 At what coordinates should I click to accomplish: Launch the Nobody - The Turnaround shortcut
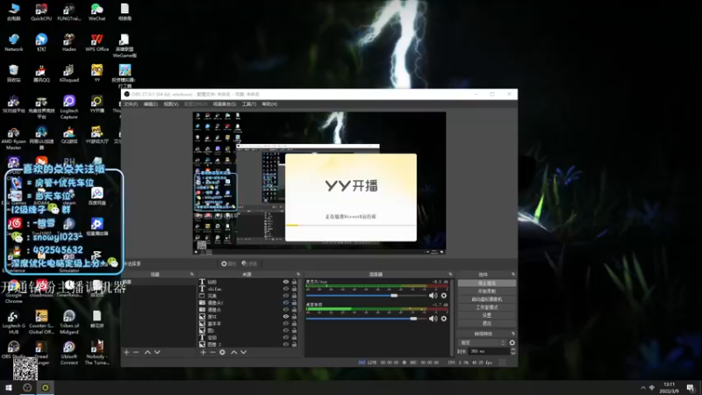point(97,354)
